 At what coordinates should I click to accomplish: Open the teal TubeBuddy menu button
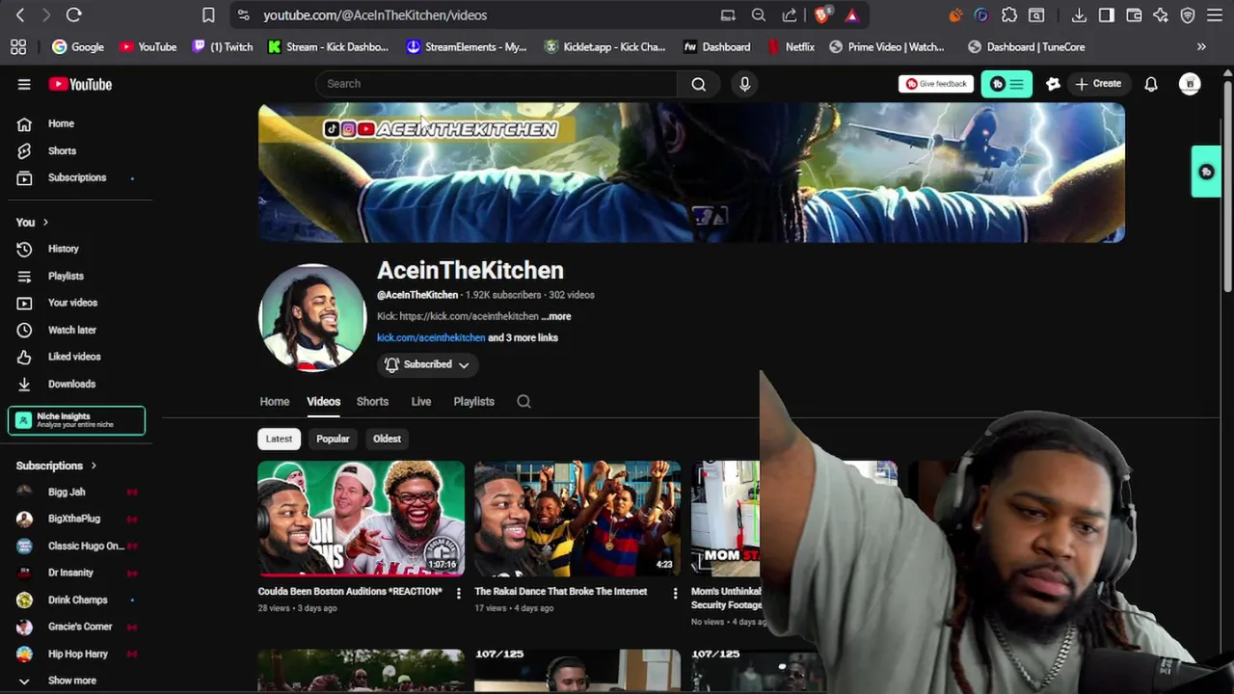[1006, 84]
